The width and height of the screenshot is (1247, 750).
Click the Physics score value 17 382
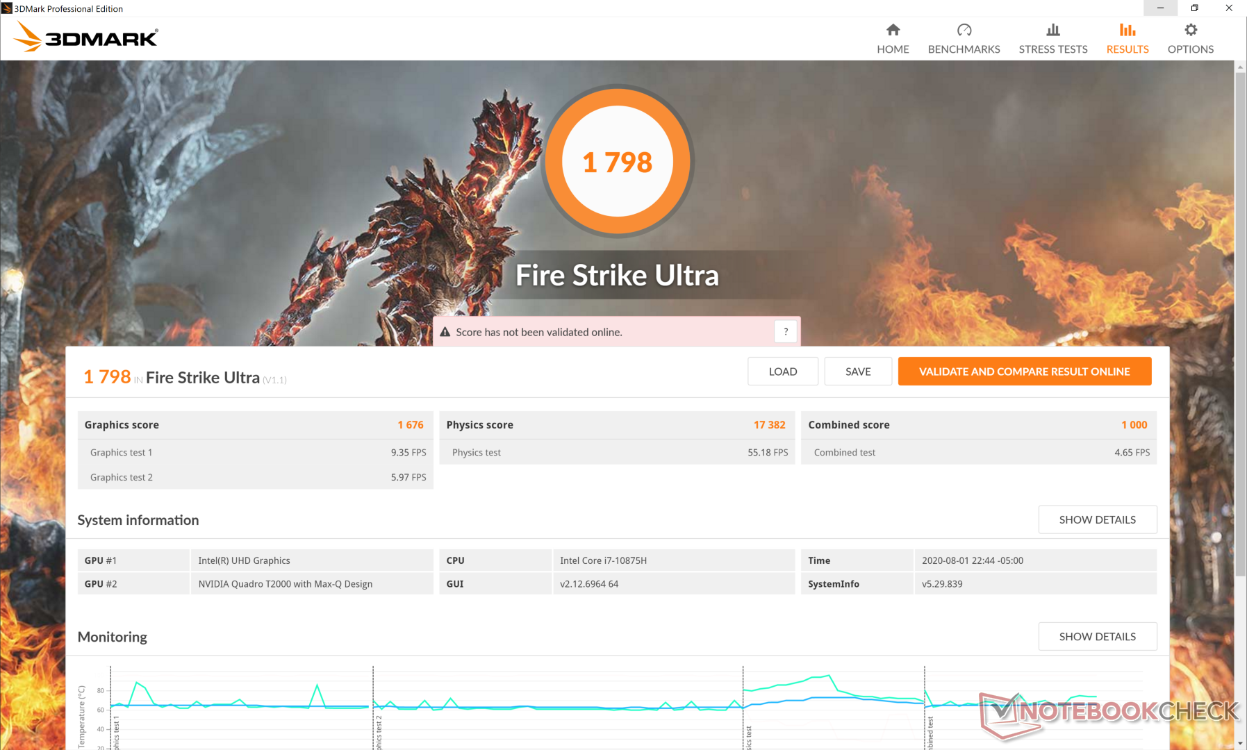(770, 425)
